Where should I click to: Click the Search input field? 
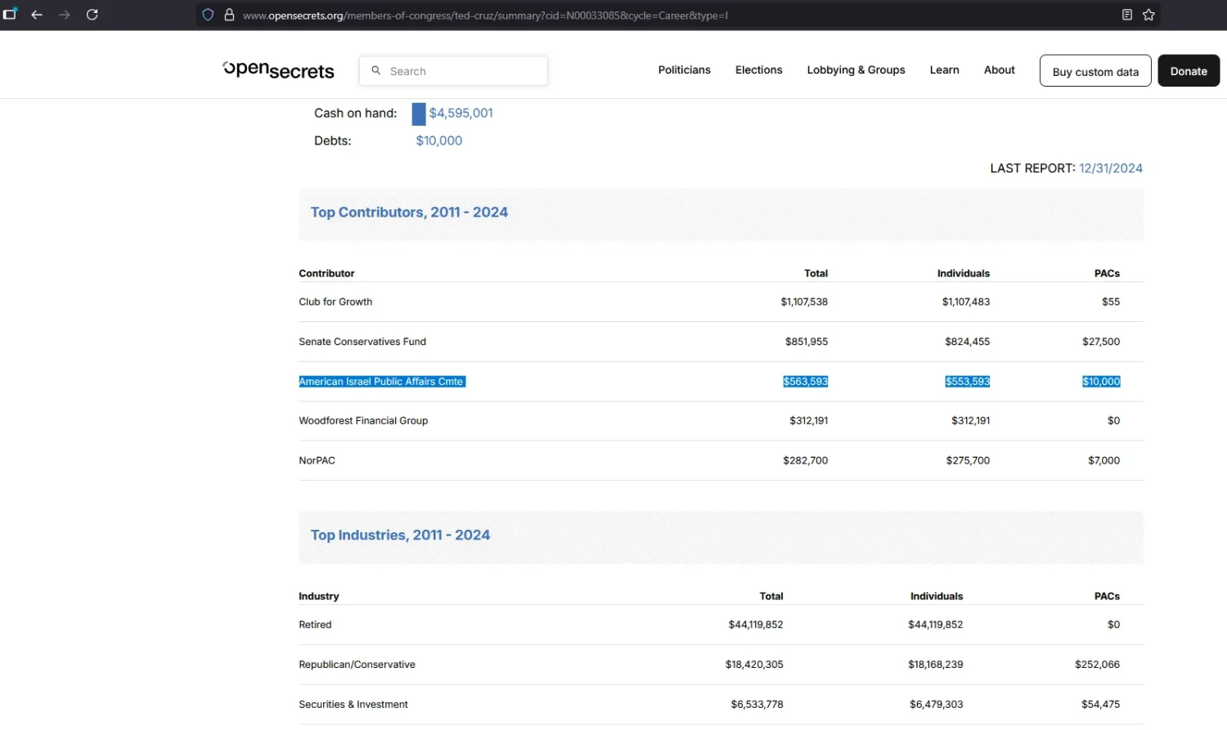coord(453,71)
